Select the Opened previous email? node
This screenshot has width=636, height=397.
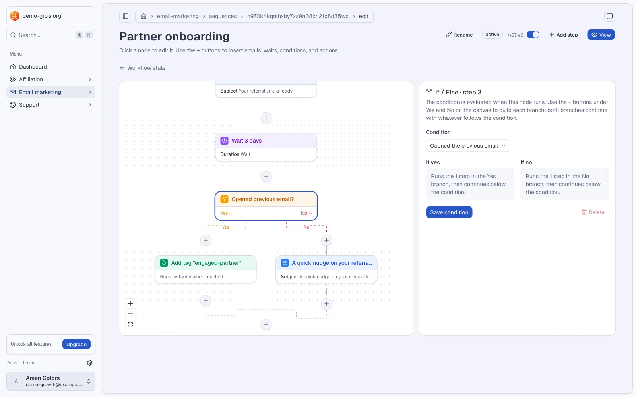266,206
